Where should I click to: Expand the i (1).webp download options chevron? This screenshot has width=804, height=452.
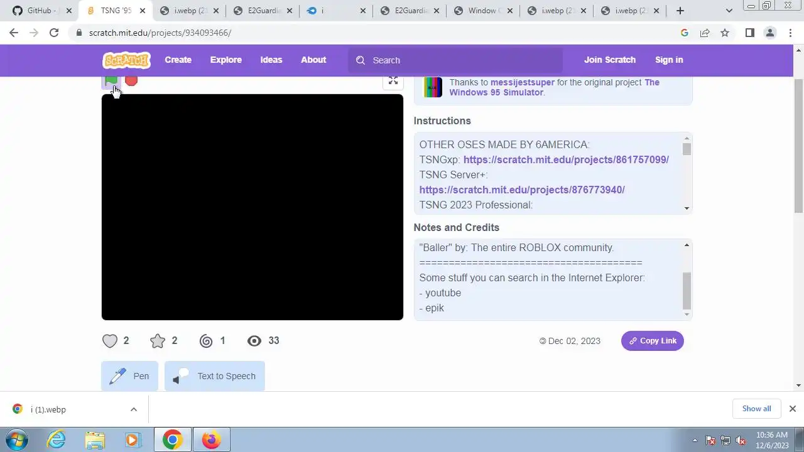(x=133, y=409)
